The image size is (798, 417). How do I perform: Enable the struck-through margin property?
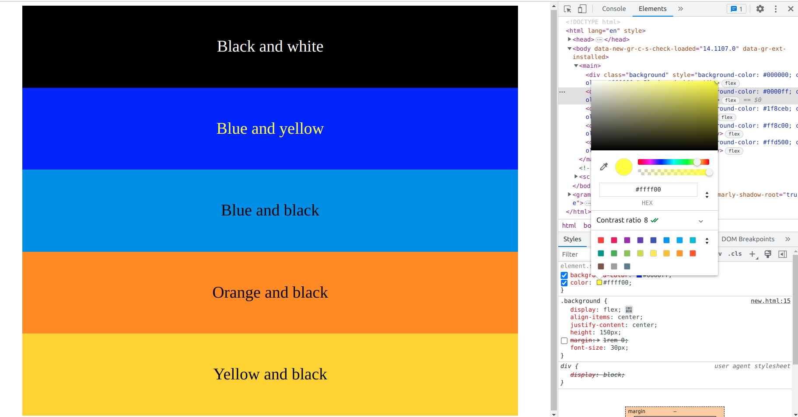pyautogui.click(x=564, y=341)
